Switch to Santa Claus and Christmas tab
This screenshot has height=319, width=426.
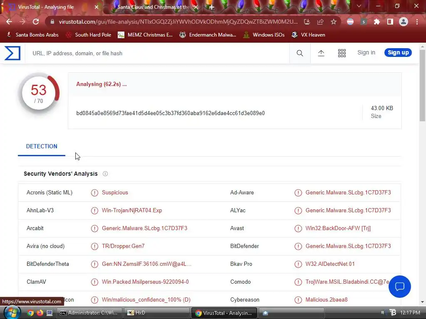click(153, 7)
